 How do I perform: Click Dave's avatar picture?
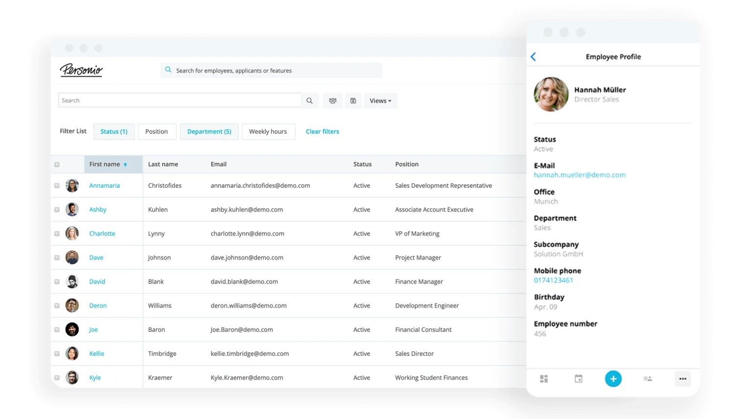pyautogui.click(x=72, y=257)
